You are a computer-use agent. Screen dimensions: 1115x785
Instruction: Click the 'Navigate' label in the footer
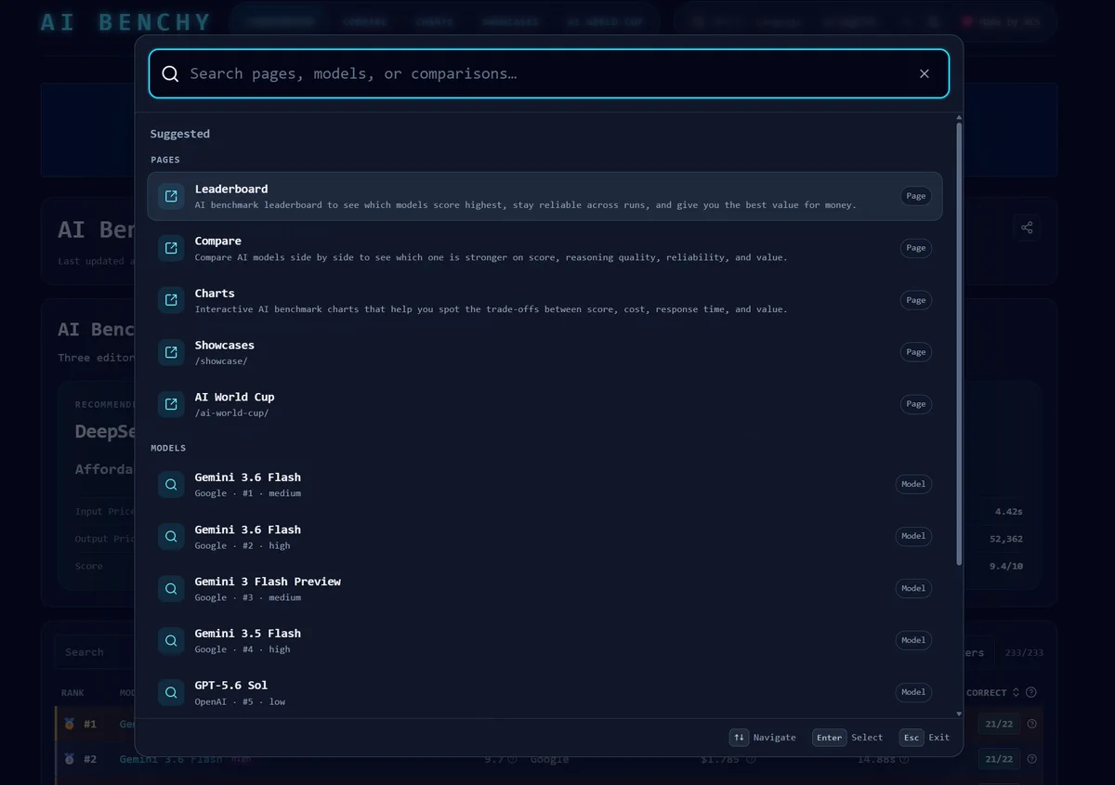coord(775,738)
